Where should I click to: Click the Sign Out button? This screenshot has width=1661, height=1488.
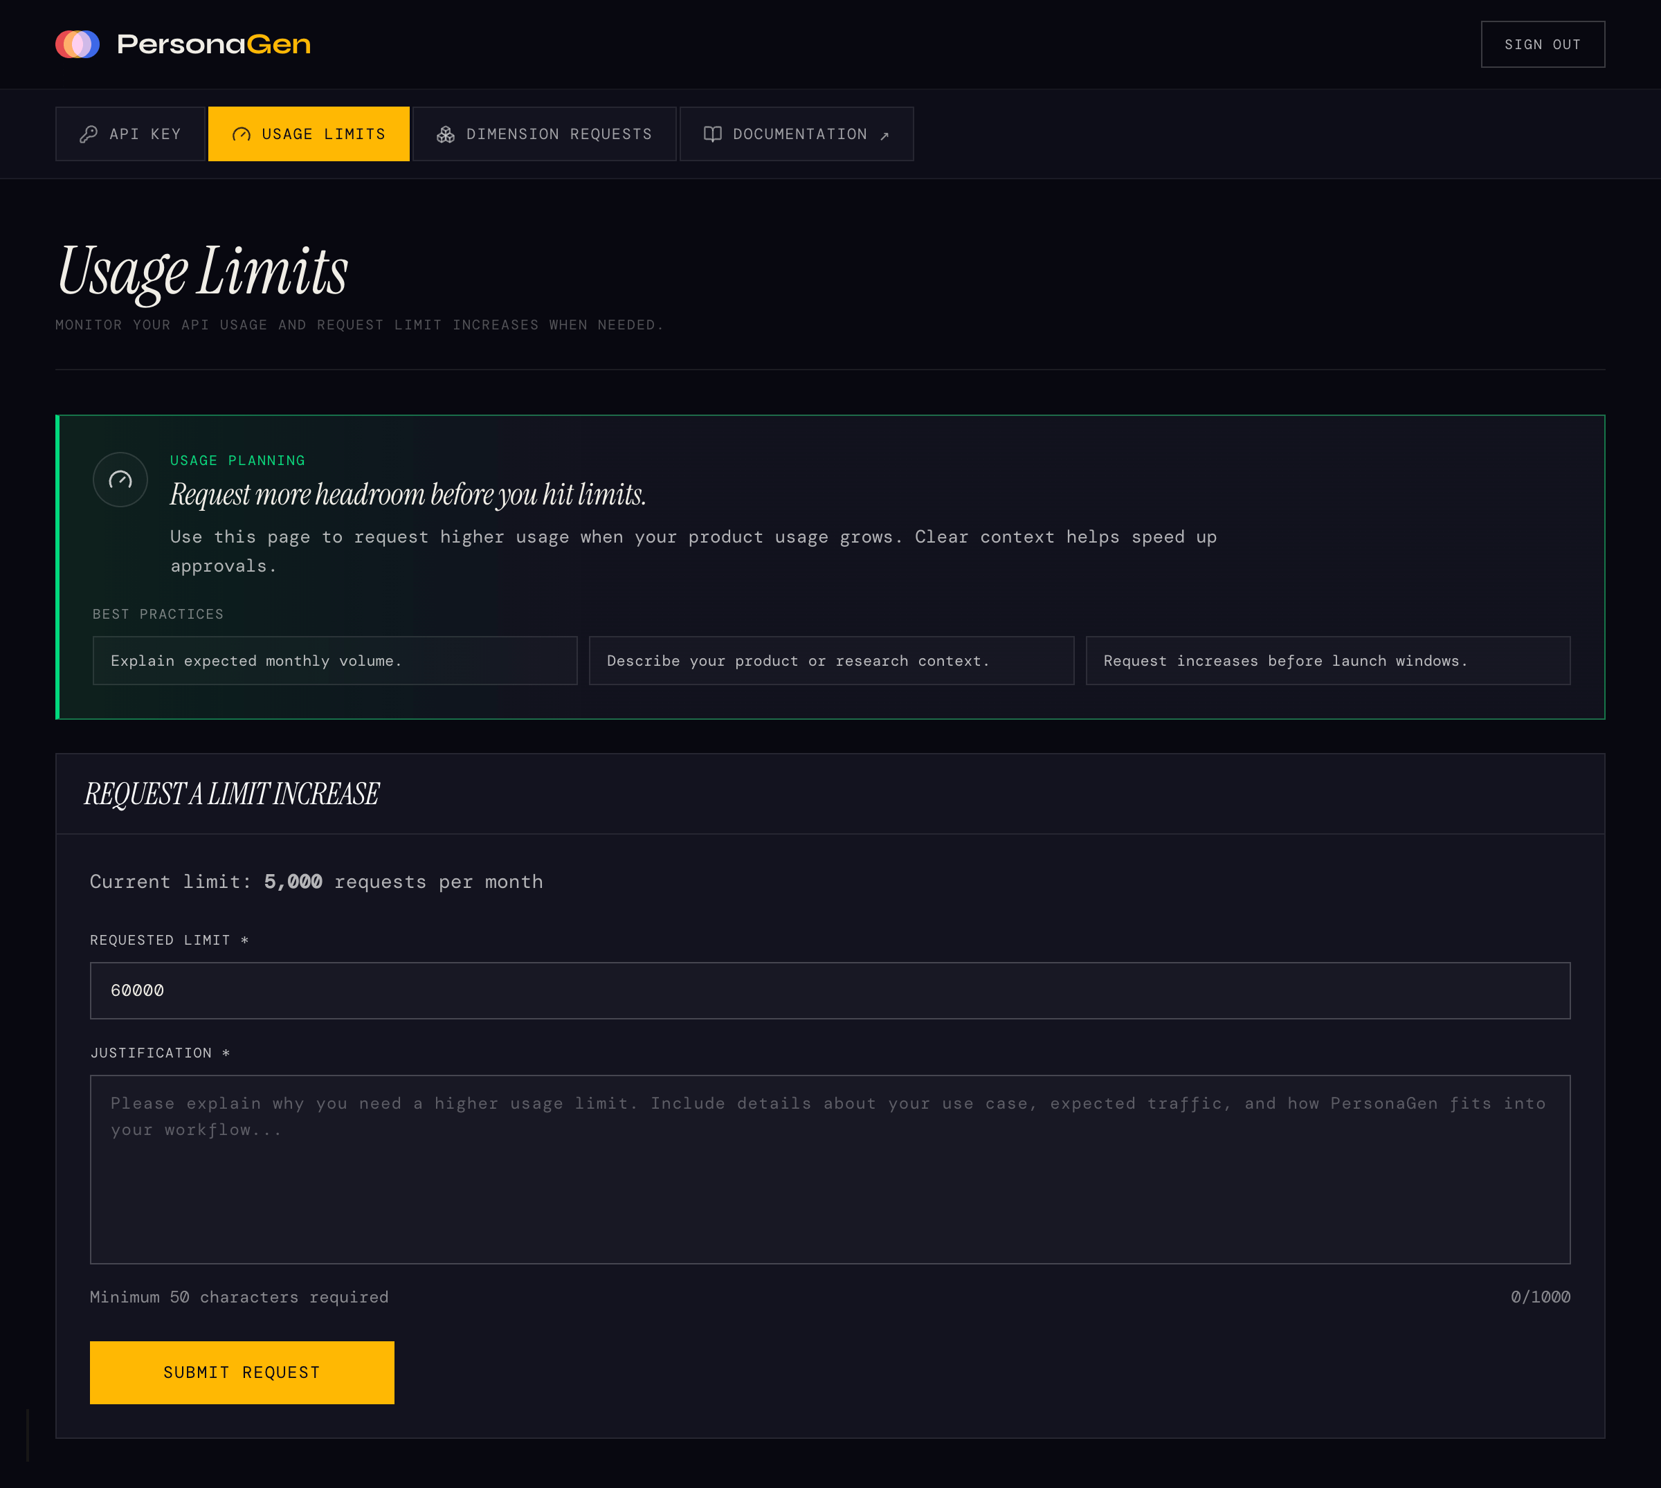[1542, 44]
